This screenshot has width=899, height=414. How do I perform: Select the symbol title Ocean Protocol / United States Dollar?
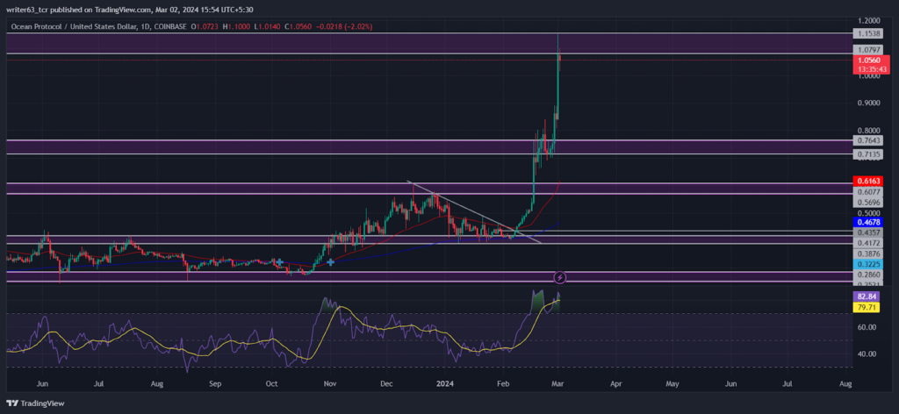tap(75, 26)
